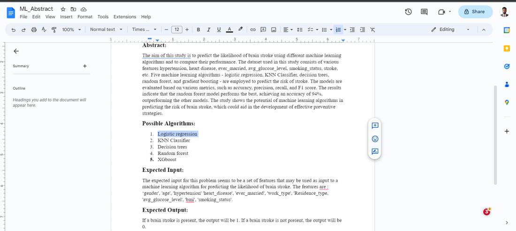Open the View menu
Image resolution: width=516 pixels, height=231 pixels.
tap(50, 17)
